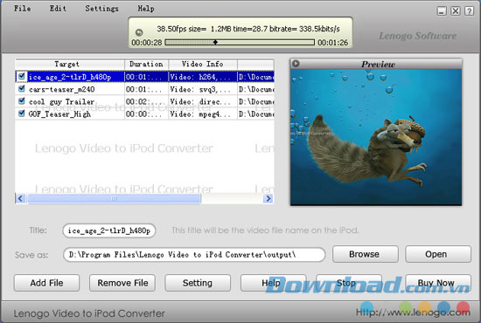Image resolution: width=481 pixels, height=323 pixels.
Task: Click the round icon in progress panel
Action: click(139, 32)
